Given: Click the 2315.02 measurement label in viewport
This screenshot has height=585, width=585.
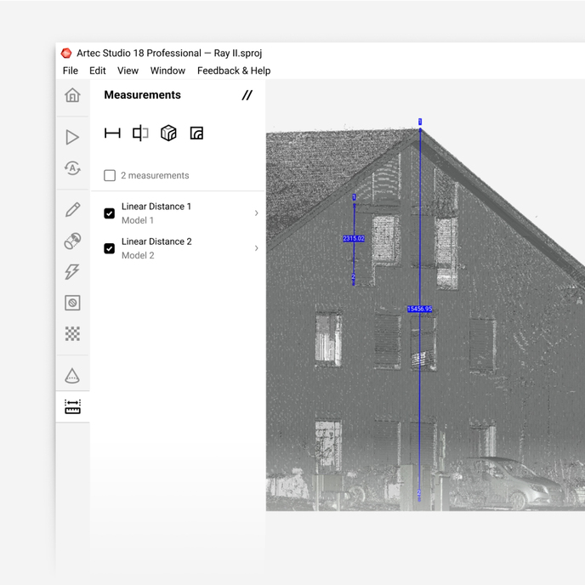Looking at the screenshot, I should pyautogui.click(x=354, y=238).
